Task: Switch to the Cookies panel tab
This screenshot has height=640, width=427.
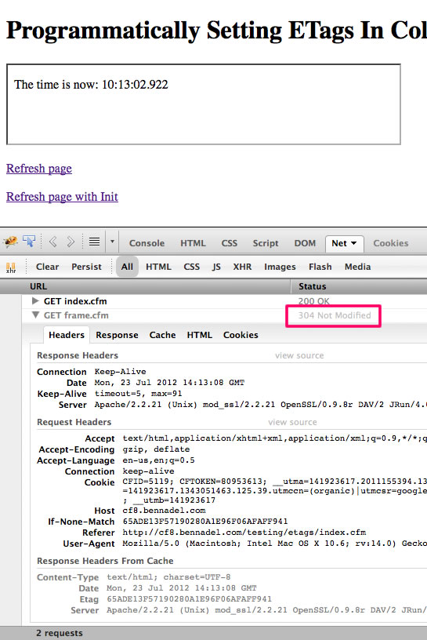Action: pyautogui.click(x=391, y=243)
